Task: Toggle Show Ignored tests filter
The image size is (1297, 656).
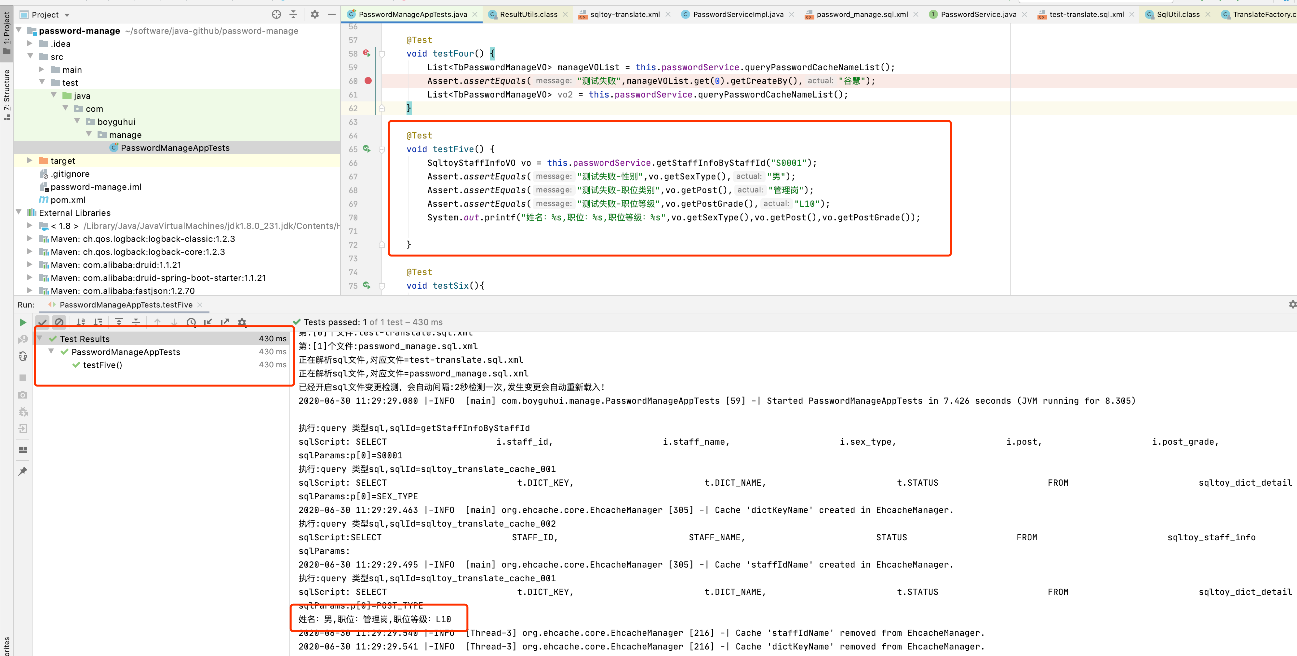Action: click(59, 322)
